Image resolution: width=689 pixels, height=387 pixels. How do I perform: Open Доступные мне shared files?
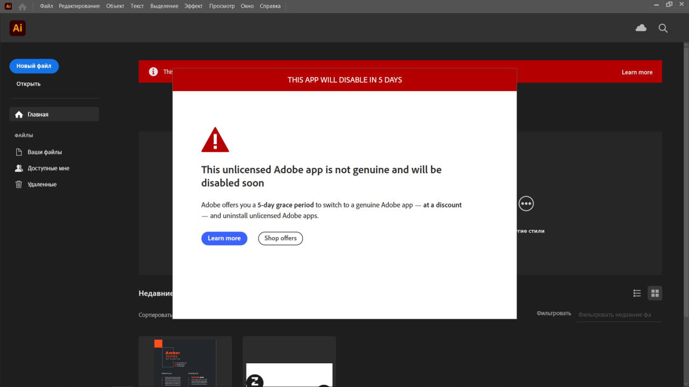click(48, 168)
